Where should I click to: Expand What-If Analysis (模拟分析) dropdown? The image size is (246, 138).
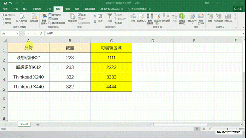[x=192, y=23]
